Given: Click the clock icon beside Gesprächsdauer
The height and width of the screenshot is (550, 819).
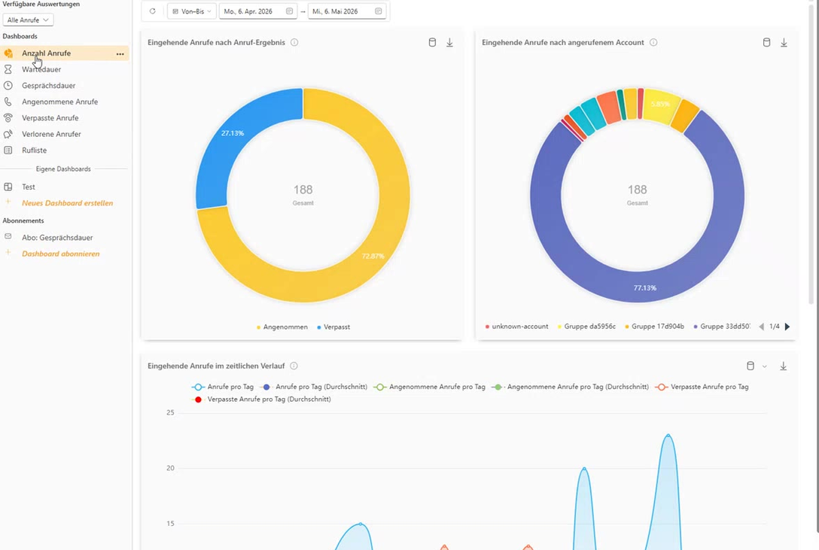Looking at the screenshot, I should [8, 86].
